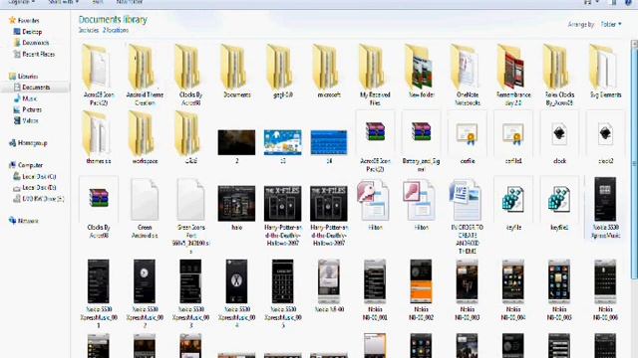Click New folder in the toolbar

coord(130,2)
